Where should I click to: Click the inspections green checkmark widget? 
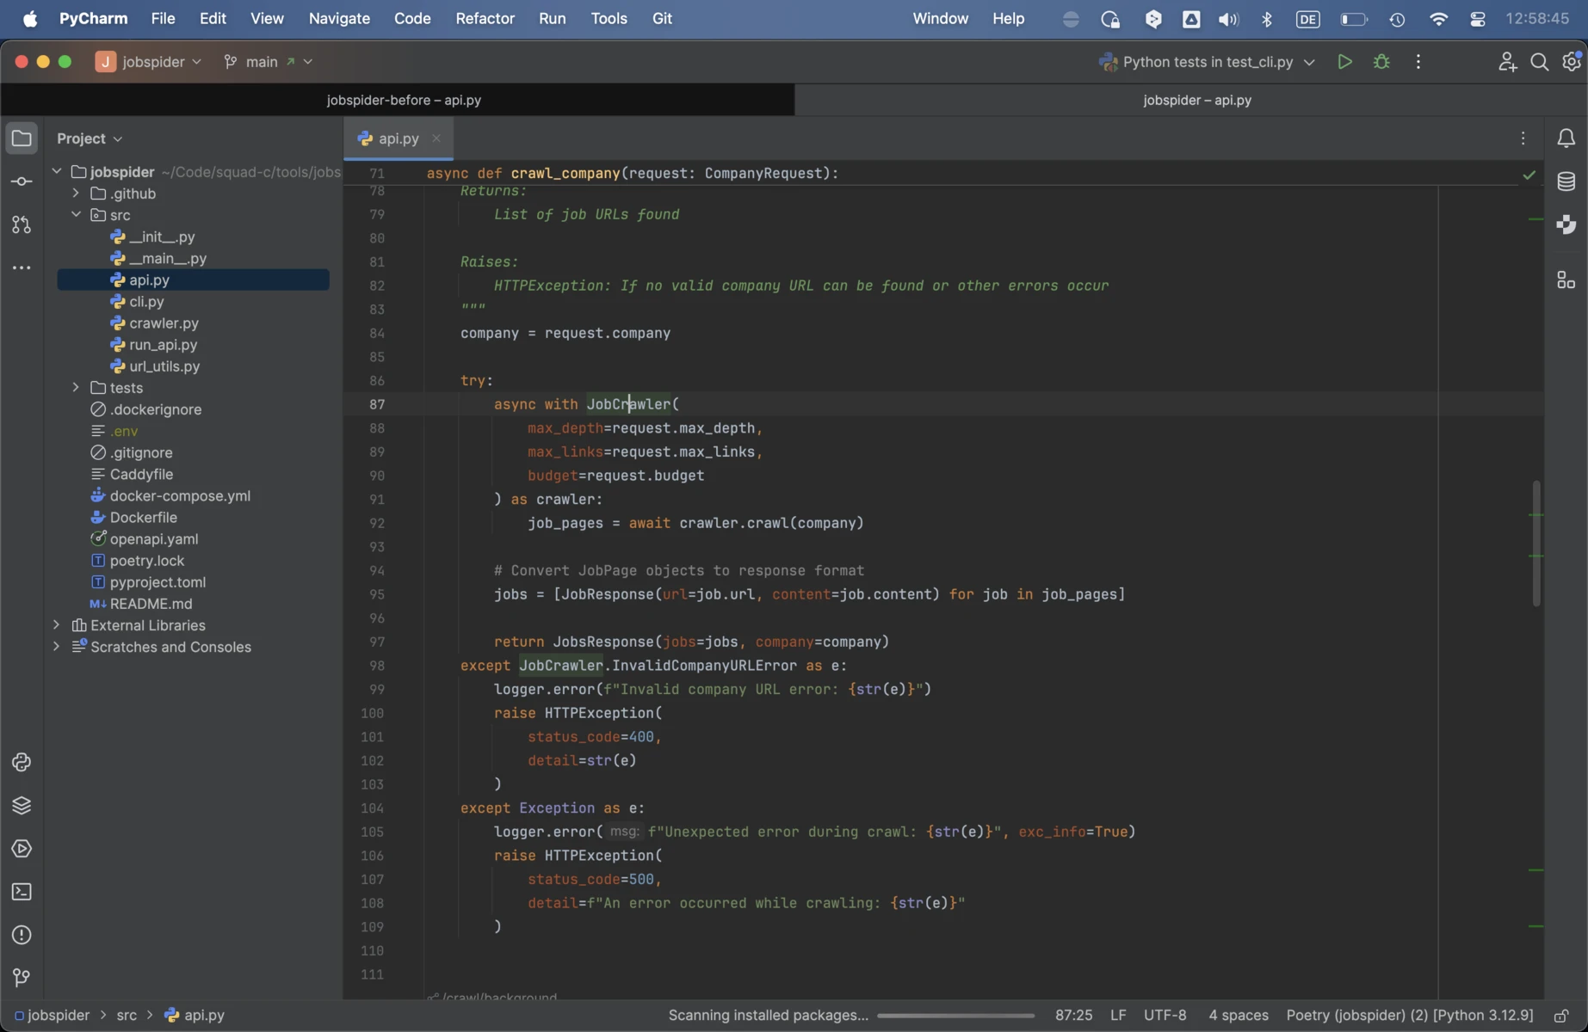pos(1529,175)
